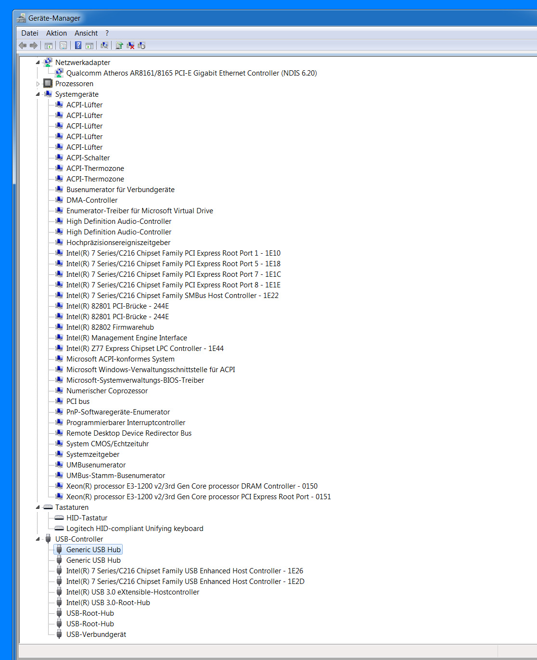Image resolution: width=537 pixels, height=660 pixels.
Task: Click the USB-Verbundgerät plug icon
Action: [59, 634]
